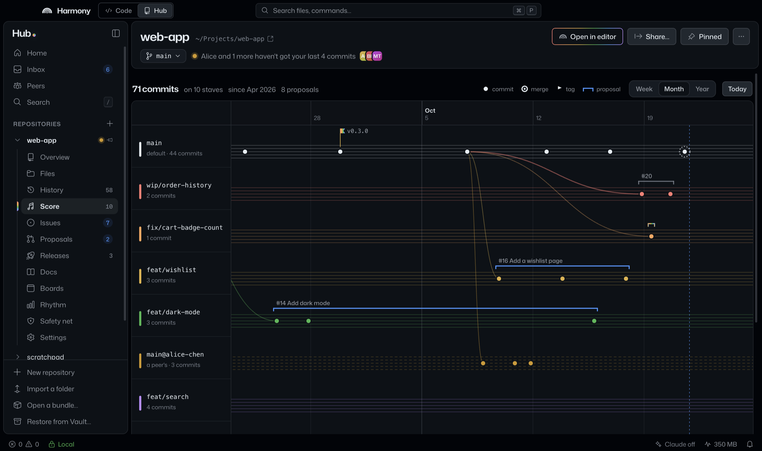Set timeline zoom to Month

(674, 89)
